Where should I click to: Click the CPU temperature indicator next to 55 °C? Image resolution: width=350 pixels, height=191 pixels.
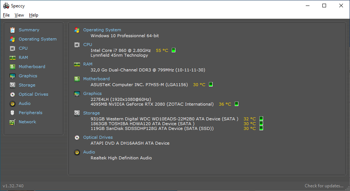[x=174, y=50]
